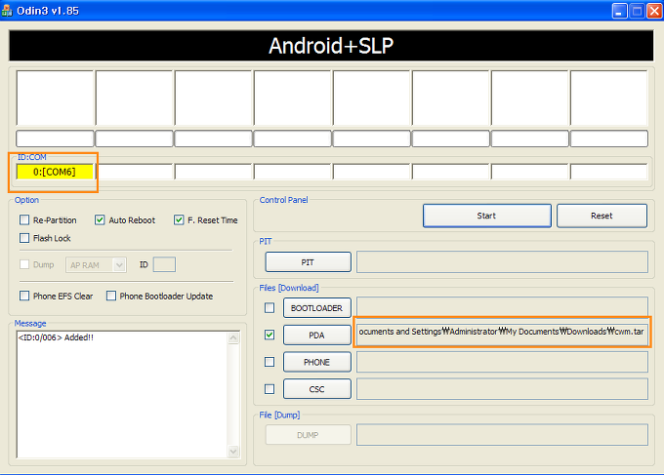Close the Odin3 window

pos(654,11)
